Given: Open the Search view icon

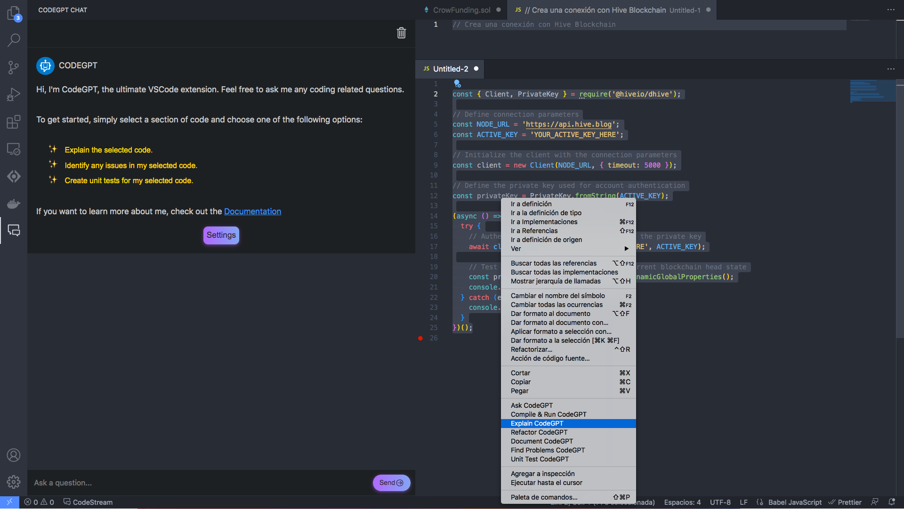Looking at the screenshot, I should [14, 40].
